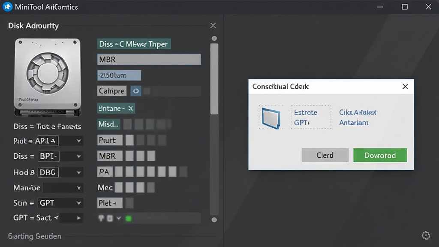Click the pin icon in the bottom toolbar
The width and height of the screenshot is (439, 247).
pos(101,218)
